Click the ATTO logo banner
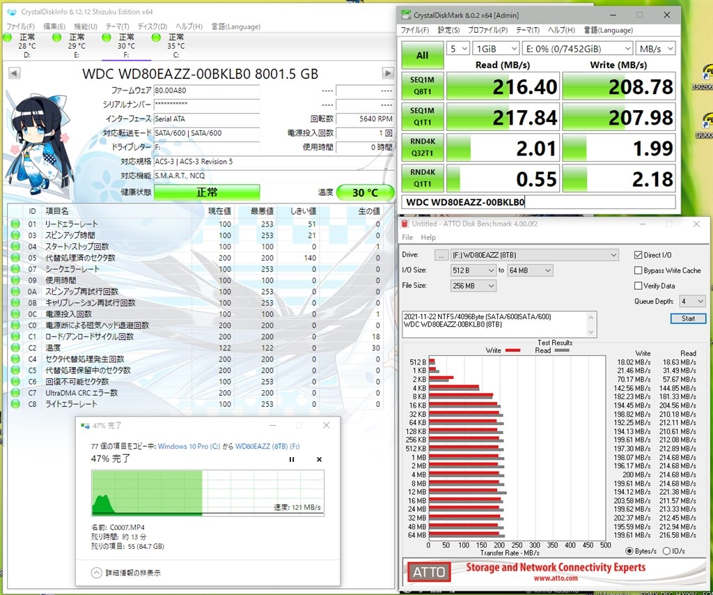713x595 pixels. click(x=429, y=572)
